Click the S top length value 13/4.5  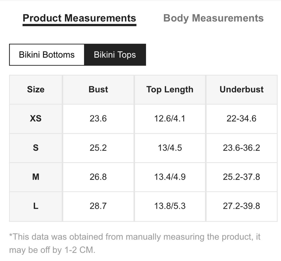coord(170,148)
